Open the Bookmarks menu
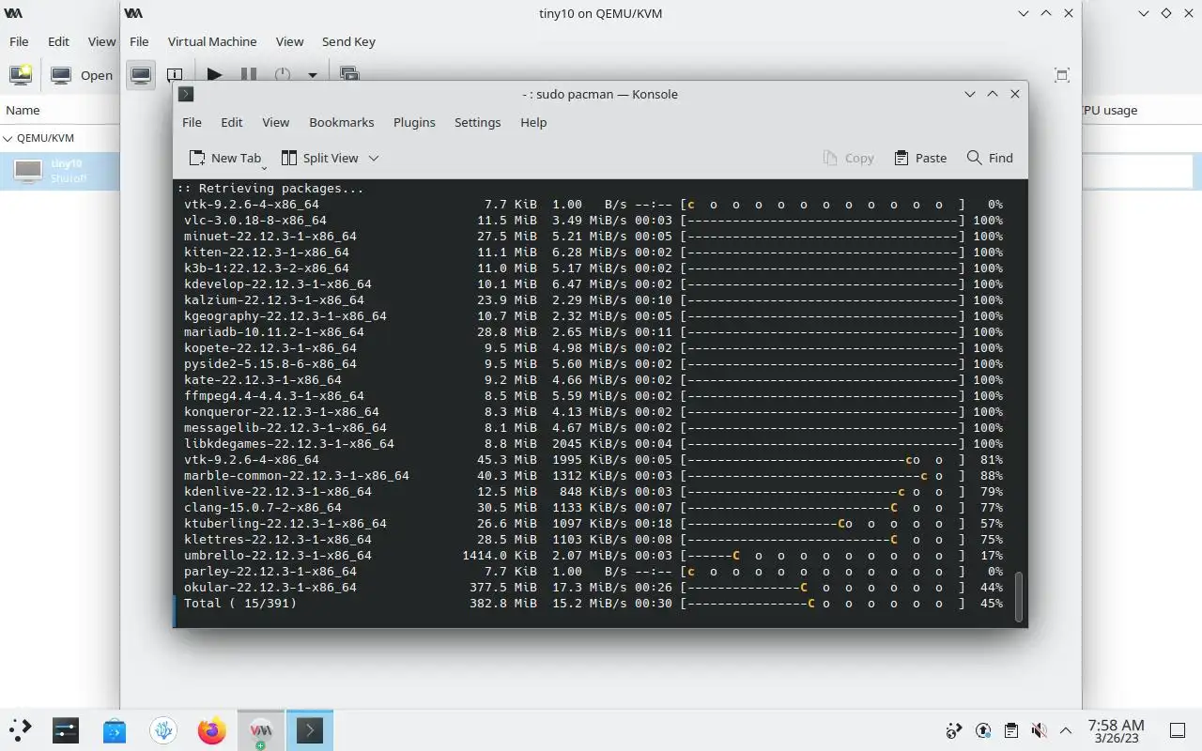 pos(342,122)
